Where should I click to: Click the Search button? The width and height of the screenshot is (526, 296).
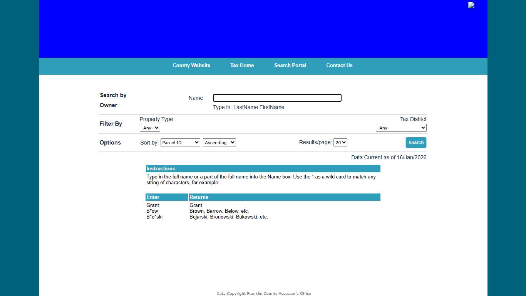point(415,142)
